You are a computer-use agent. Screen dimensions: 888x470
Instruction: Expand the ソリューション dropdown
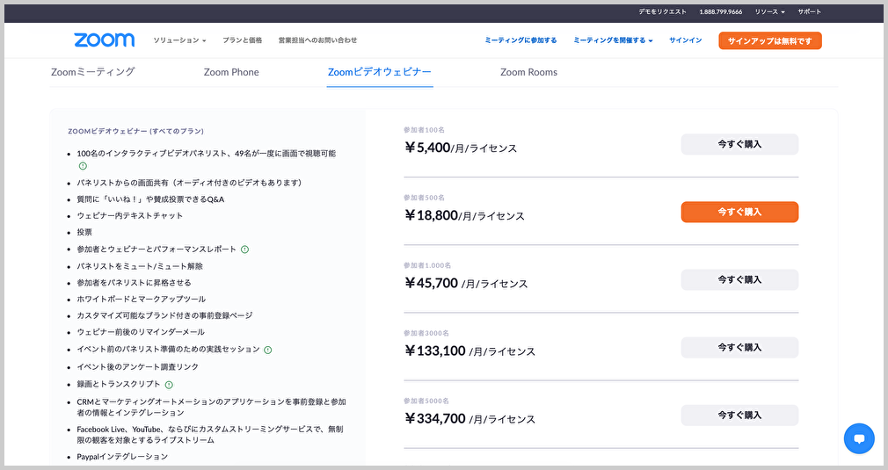(x=179, y=40)
